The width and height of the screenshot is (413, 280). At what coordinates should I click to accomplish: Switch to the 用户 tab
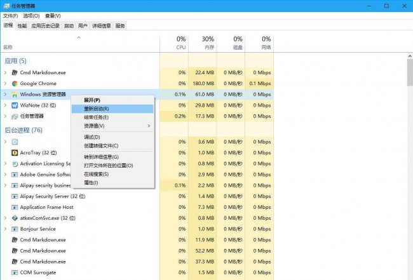(x=83, y=26)
